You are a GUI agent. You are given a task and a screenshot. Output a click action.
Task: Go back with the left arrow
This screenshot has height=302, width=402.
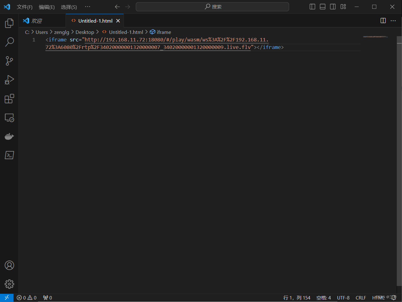[x=117, y=7]
